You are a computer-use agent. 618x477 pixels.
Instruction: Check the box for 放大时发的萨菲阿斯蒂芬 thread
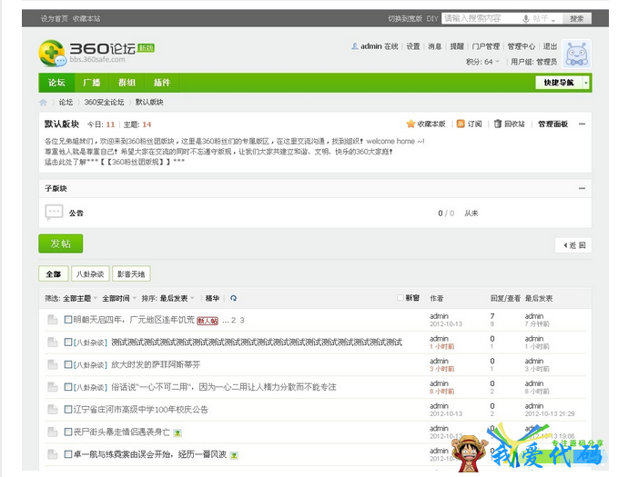[x=67, y=364]
